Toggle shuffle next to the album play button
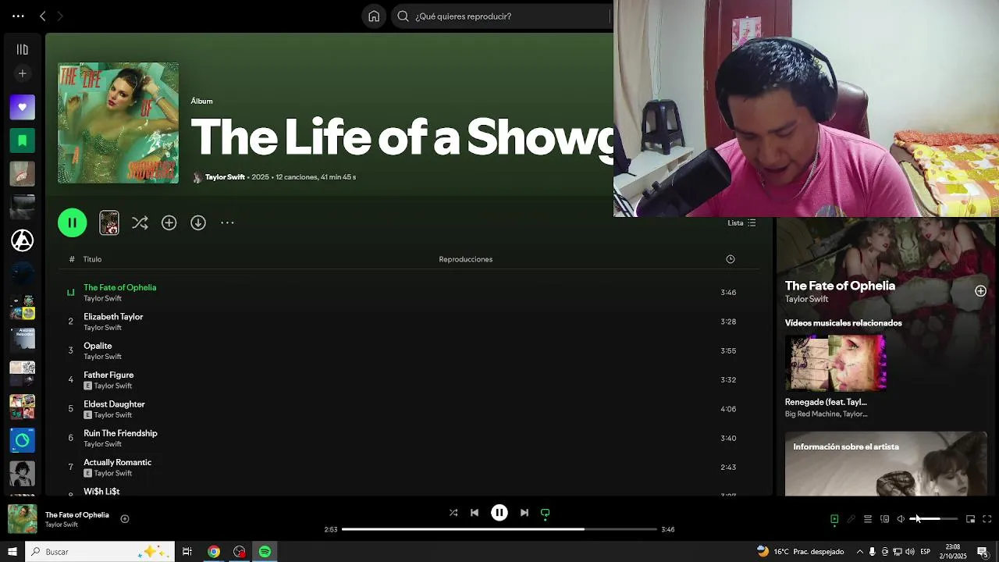The width and height of the screenshot is (999, 562). click(140, 222)
